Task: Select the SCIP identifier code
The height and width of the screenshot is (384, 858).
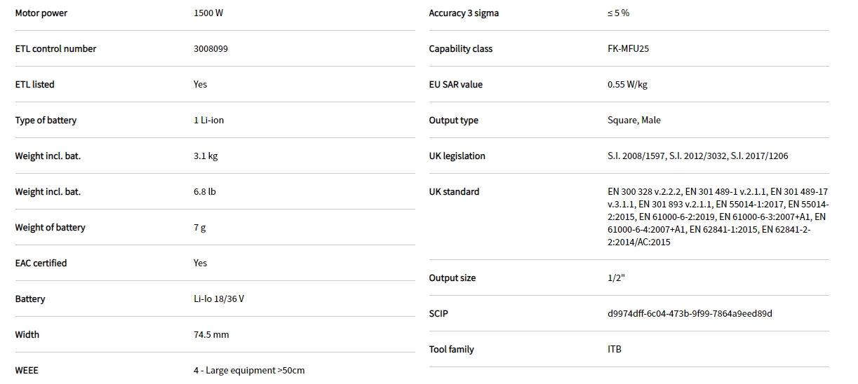Action: click(x=690, y=314)
